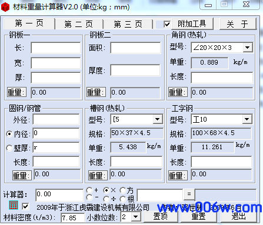The image size is (263, 225).
Task: Click the app icon in title bar
Action: coord(5,7)
